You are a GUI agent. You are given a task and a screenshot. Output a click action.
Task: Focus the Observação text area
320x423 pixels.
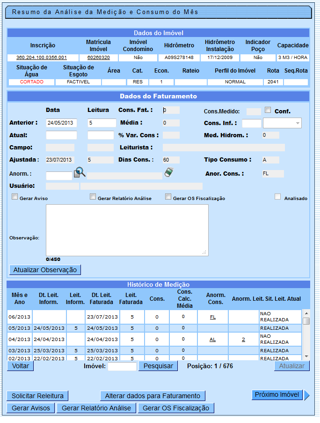pyautogui.click(x=127, y=230)
